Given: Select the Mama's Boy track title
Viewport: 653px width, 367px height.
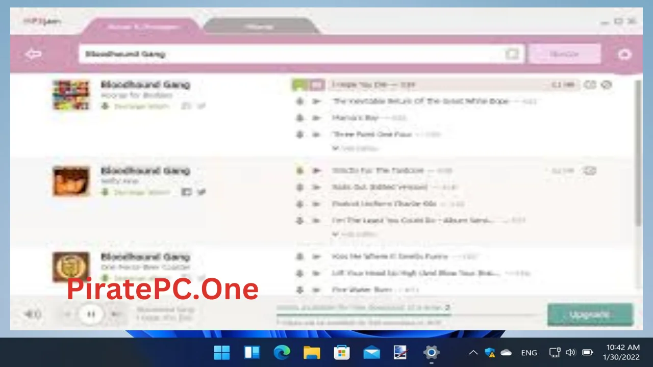Looking at the screenshot, I should [356, 118].
